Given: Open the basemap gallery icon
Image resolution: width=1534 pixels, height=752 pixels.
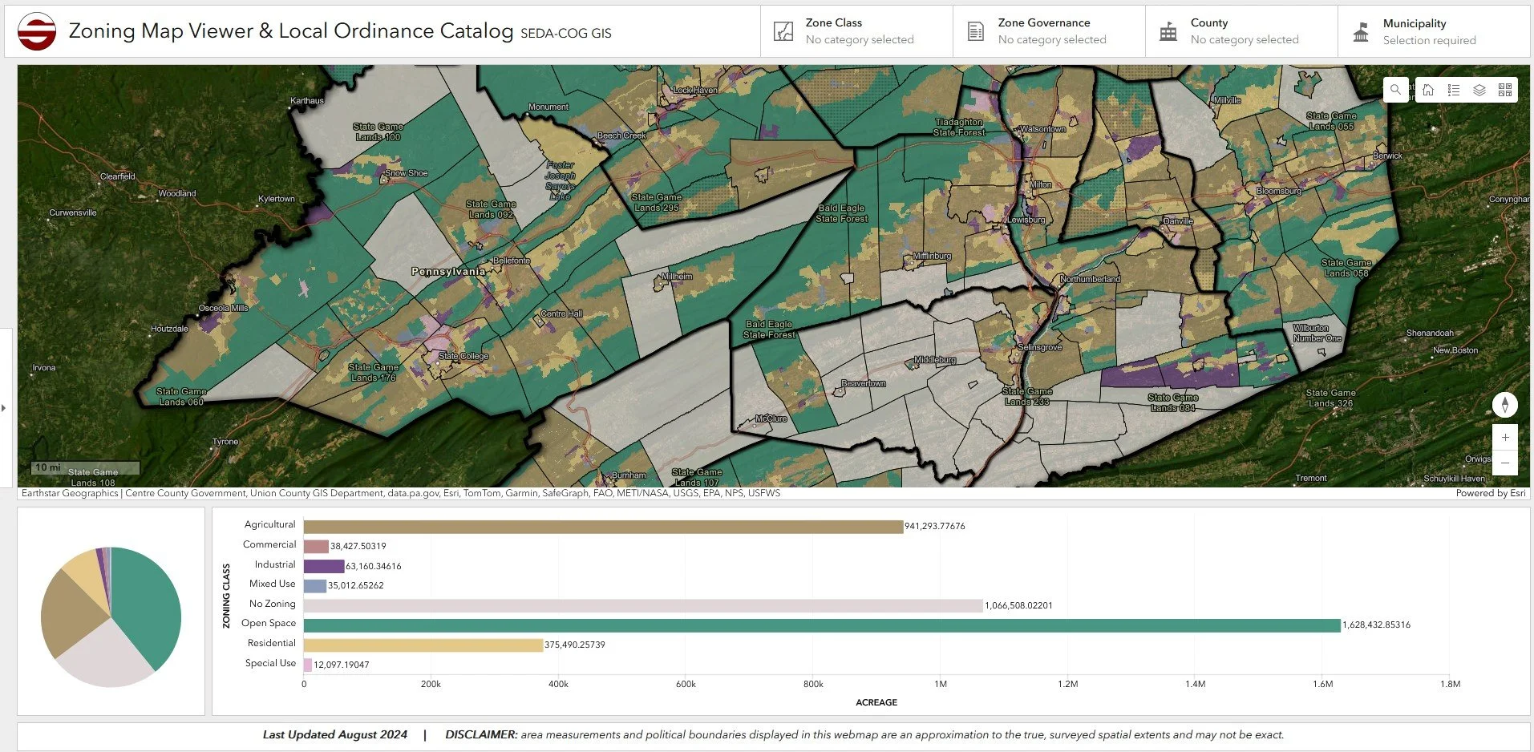Looking at the screenshot, I should pos(1505,90).
